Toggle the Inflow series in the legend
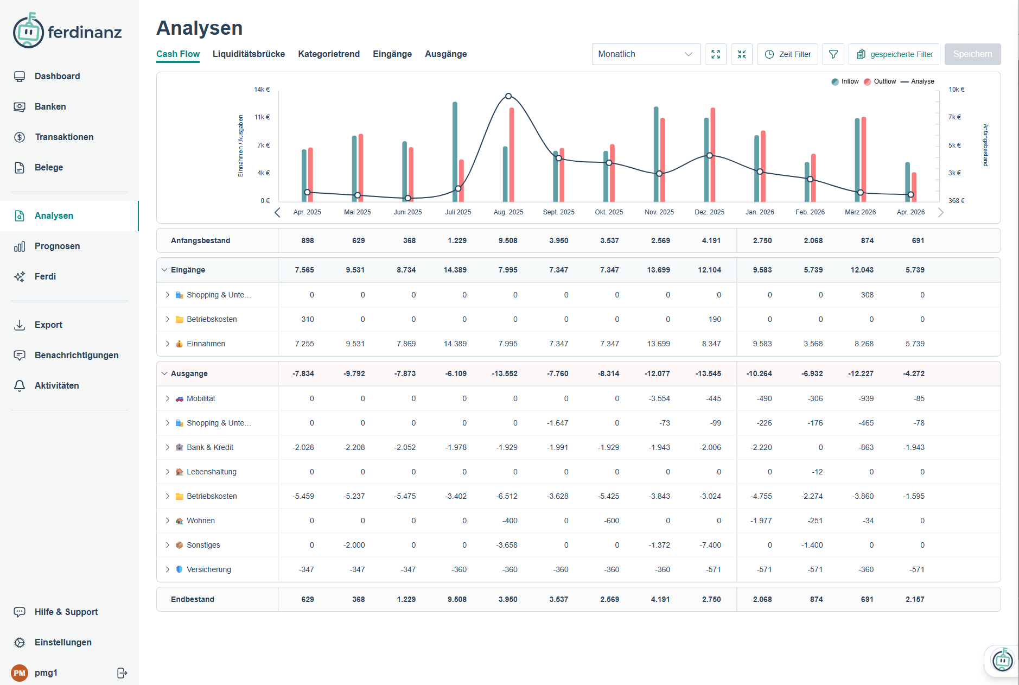This screenshot has height=685, width=1019. pos(844,81)
